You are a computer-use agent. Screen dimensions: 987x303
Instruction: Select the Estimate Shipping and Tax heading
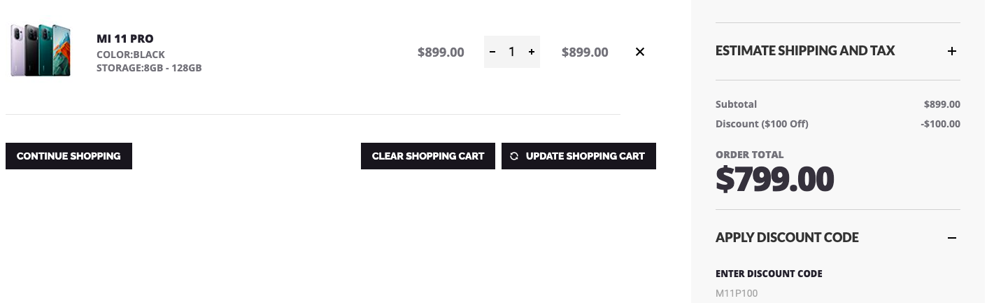805,51
